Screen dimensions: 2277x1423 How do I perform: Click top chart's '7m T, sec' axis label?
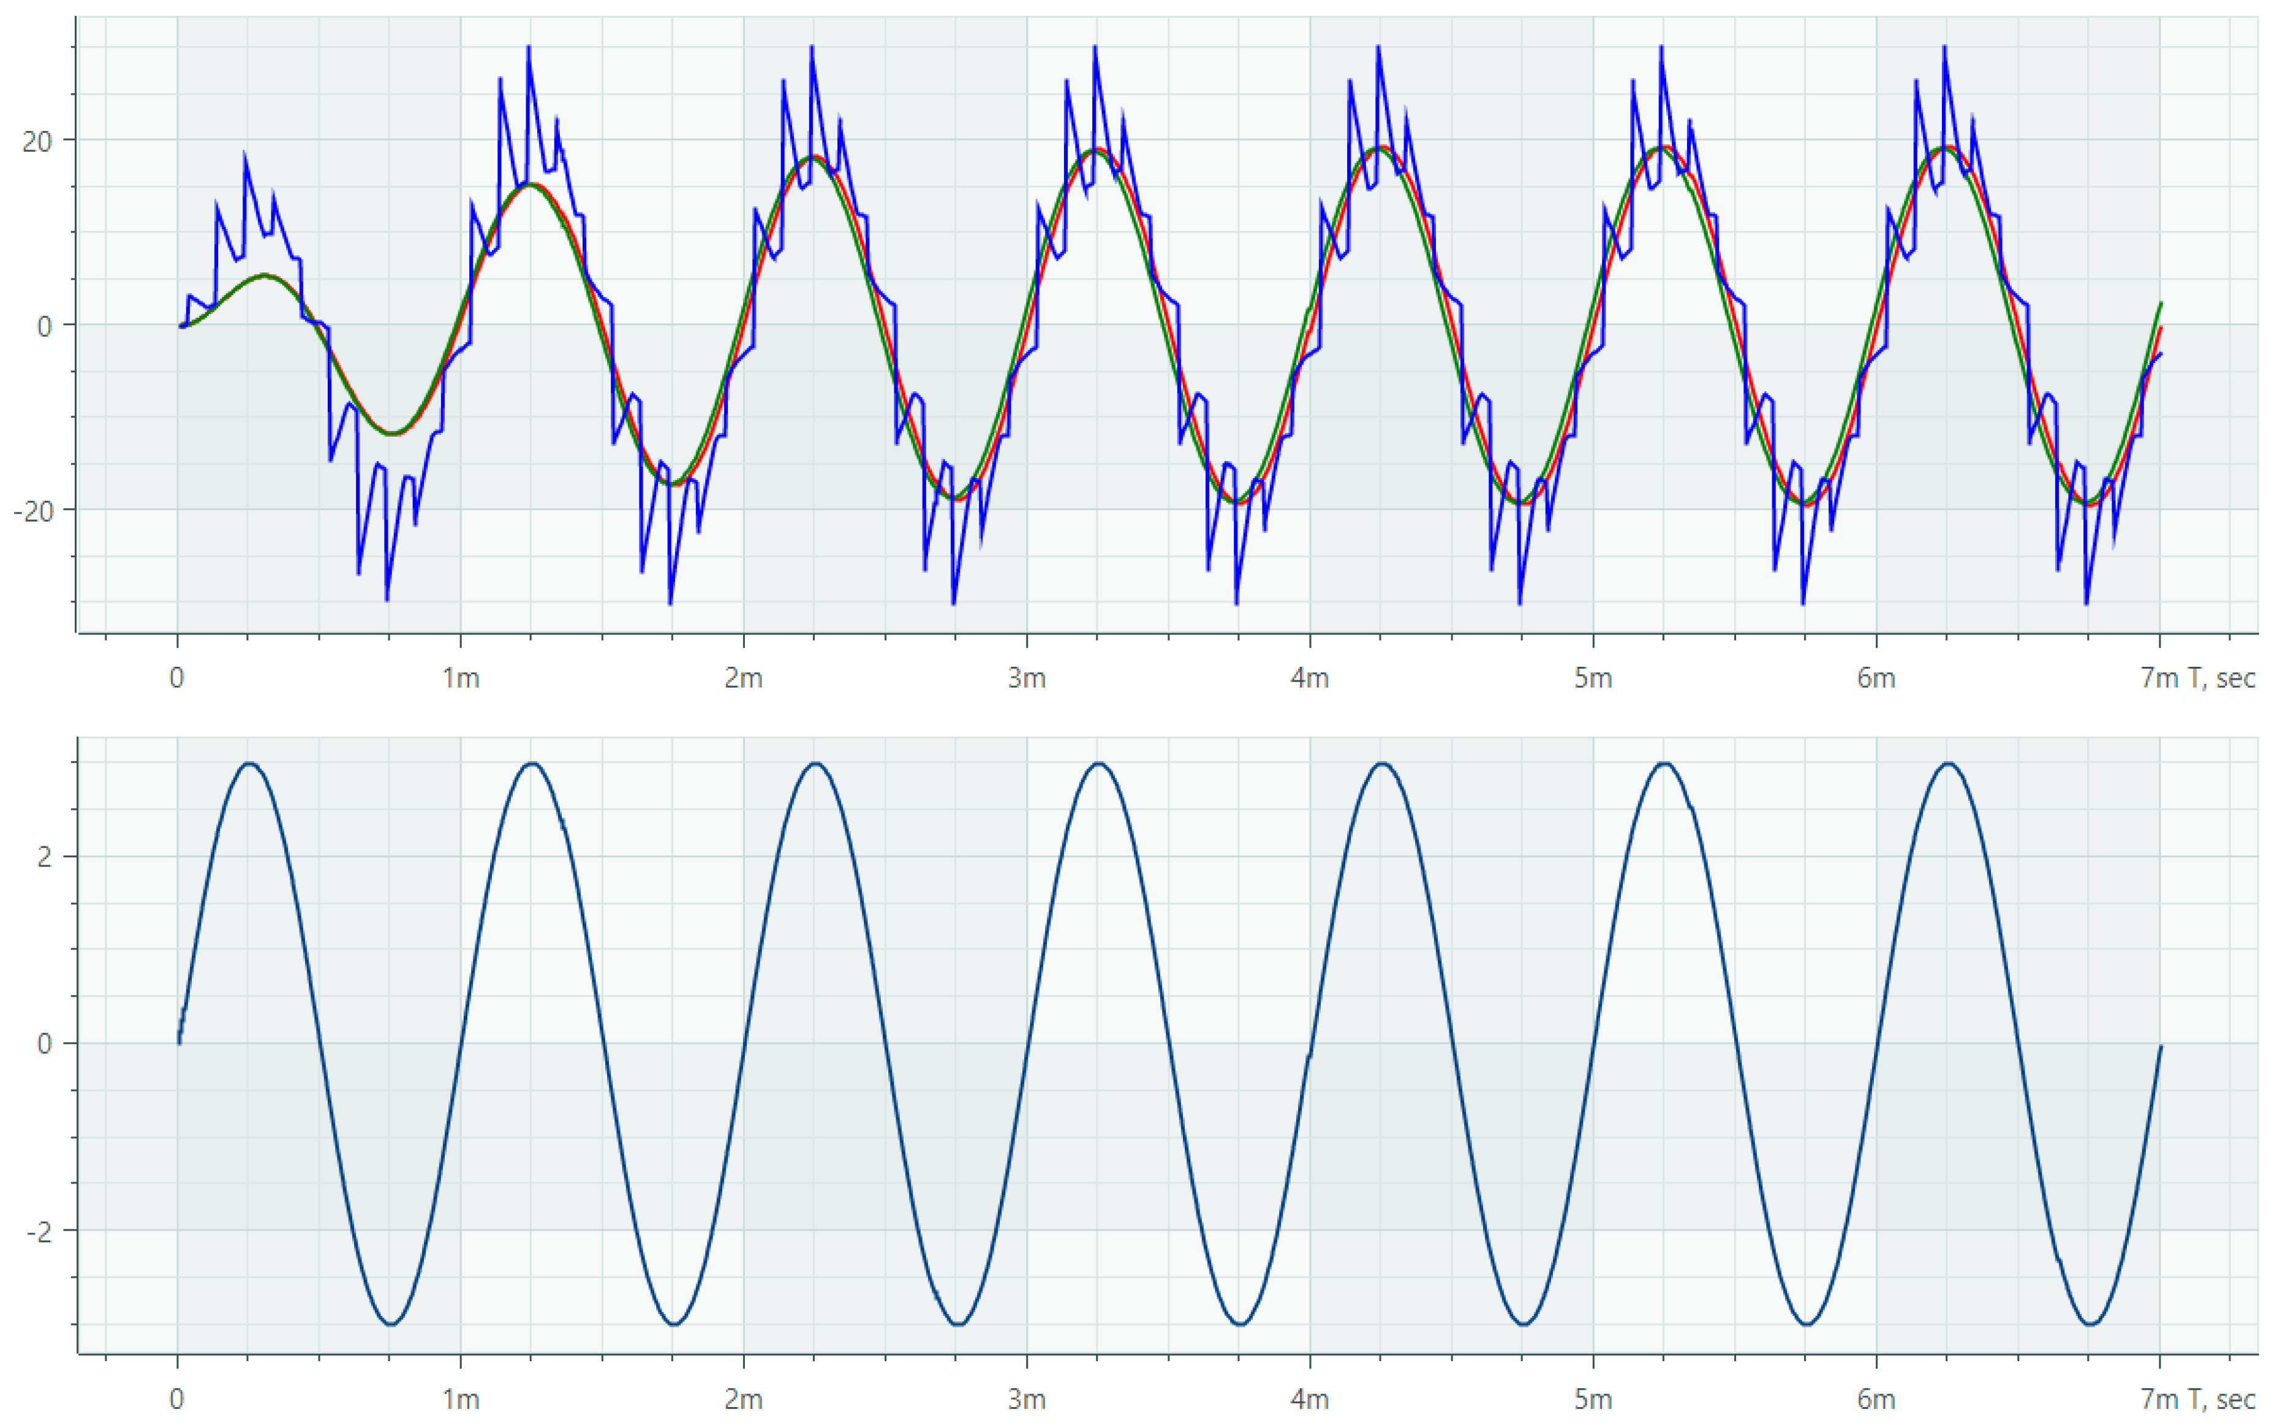point(2197,678)
